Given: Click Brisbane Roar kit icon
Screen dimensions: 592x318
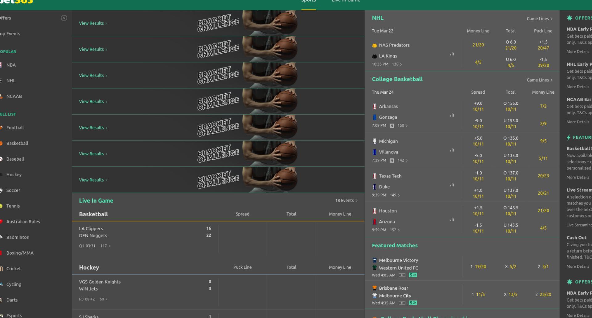Looking at the screenshot, I should (x=375, y=288).
